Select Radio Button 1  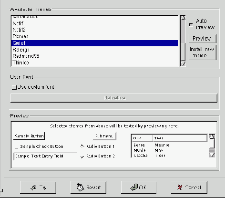coord(82,146)
